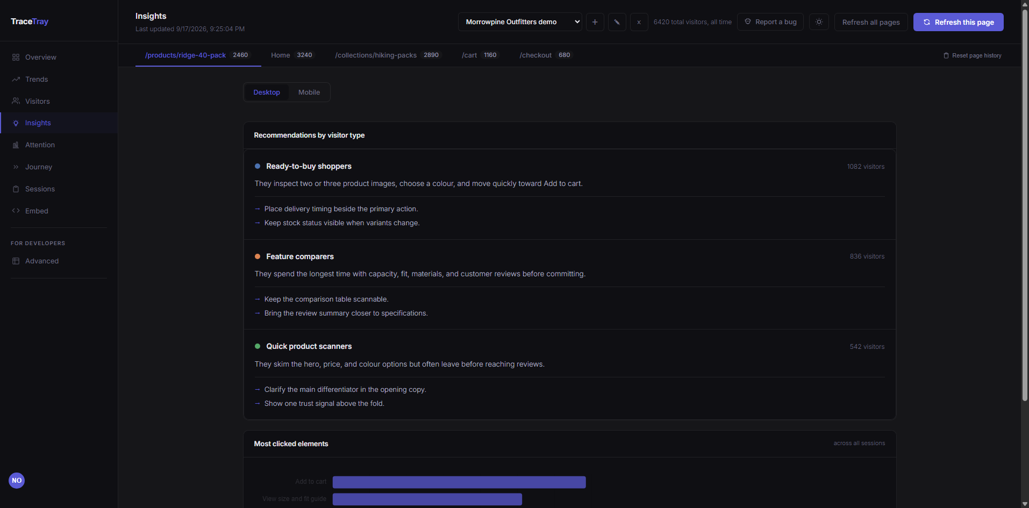Click the Quick product scanners heading
1029x508 pixels.
pyautogui.click(x=309, y=346)
